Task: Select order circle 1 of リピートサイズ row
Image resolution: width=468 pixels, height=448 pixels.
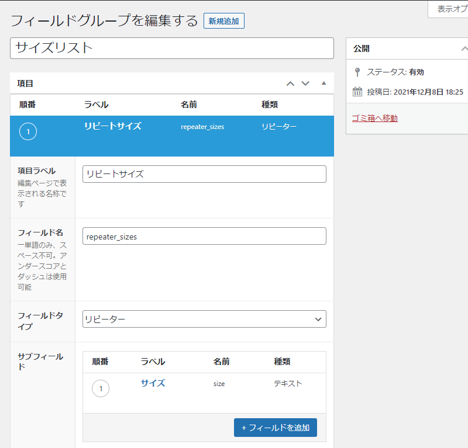Action: pos(28,131)
